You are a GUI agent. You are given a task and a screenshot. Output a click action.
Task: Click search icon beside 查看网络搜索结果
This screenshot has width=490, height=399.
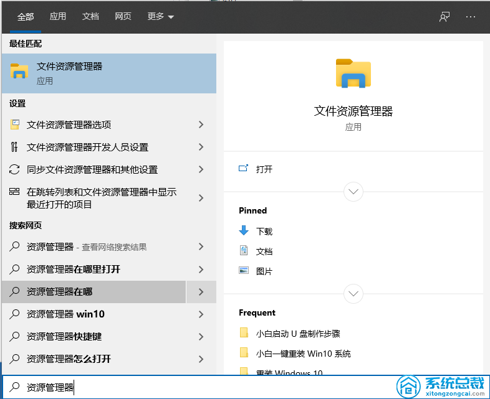pyautogui.click(x=14, y=246)
